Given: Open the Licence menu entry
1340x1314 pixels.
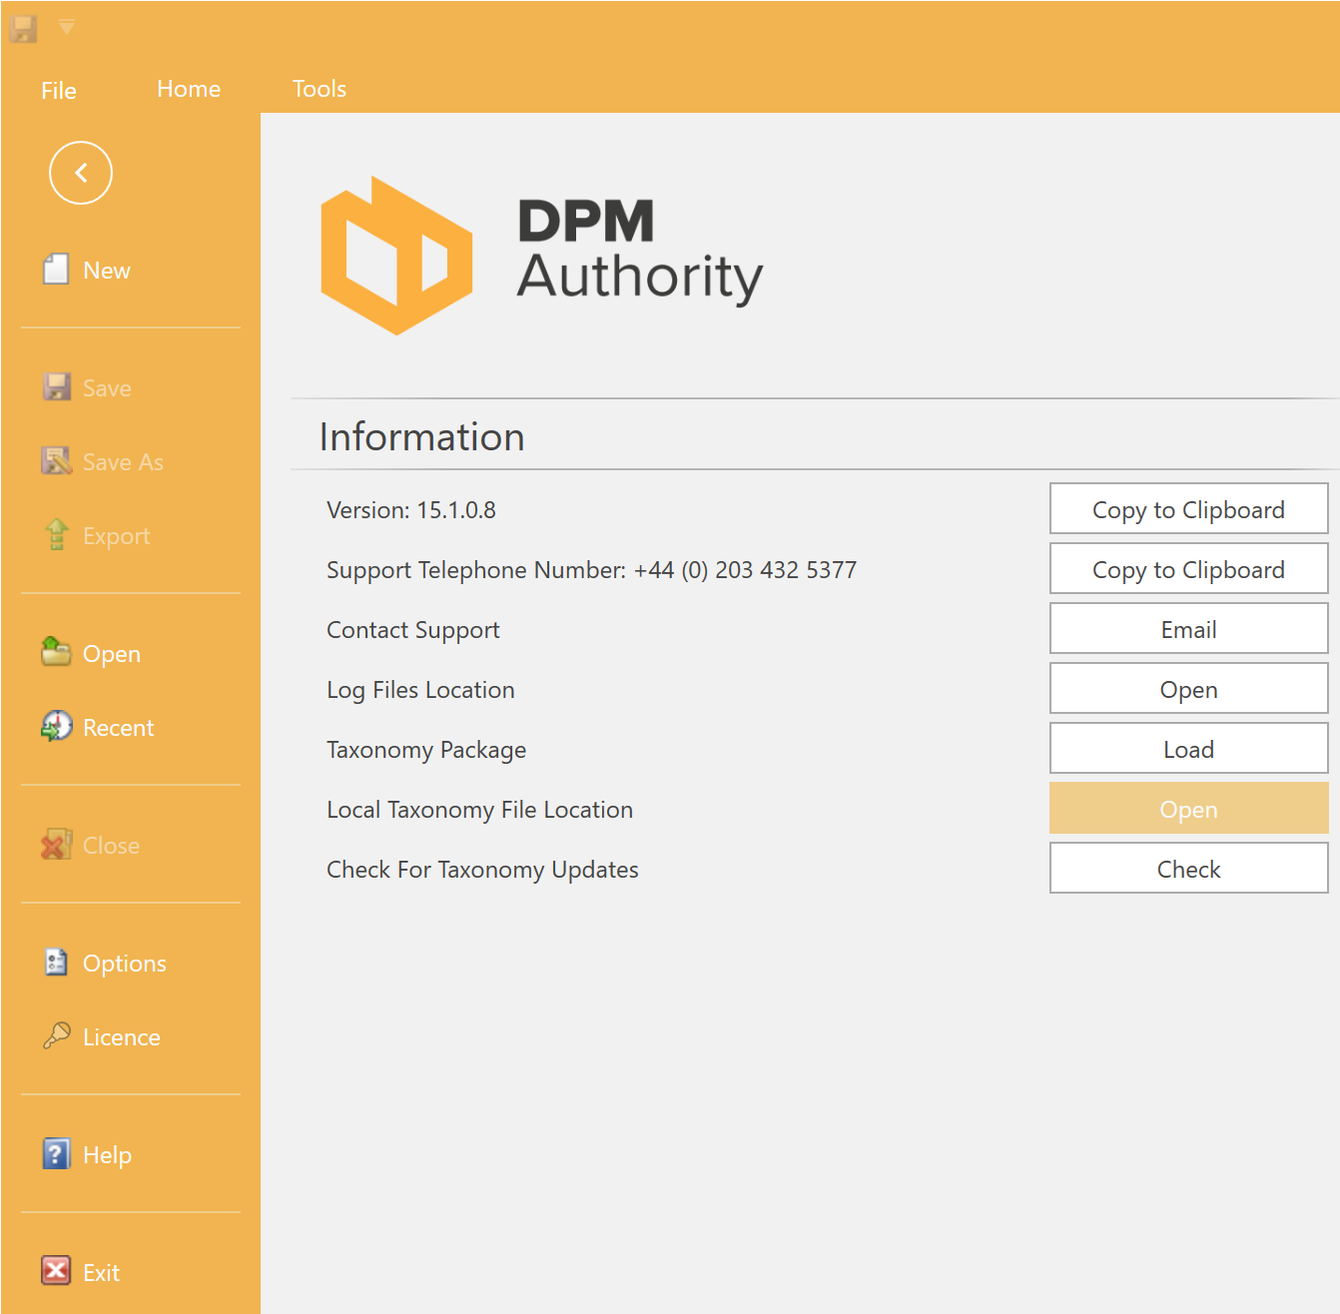Looking at the screenshot, I should click(x=122, y=1037).
